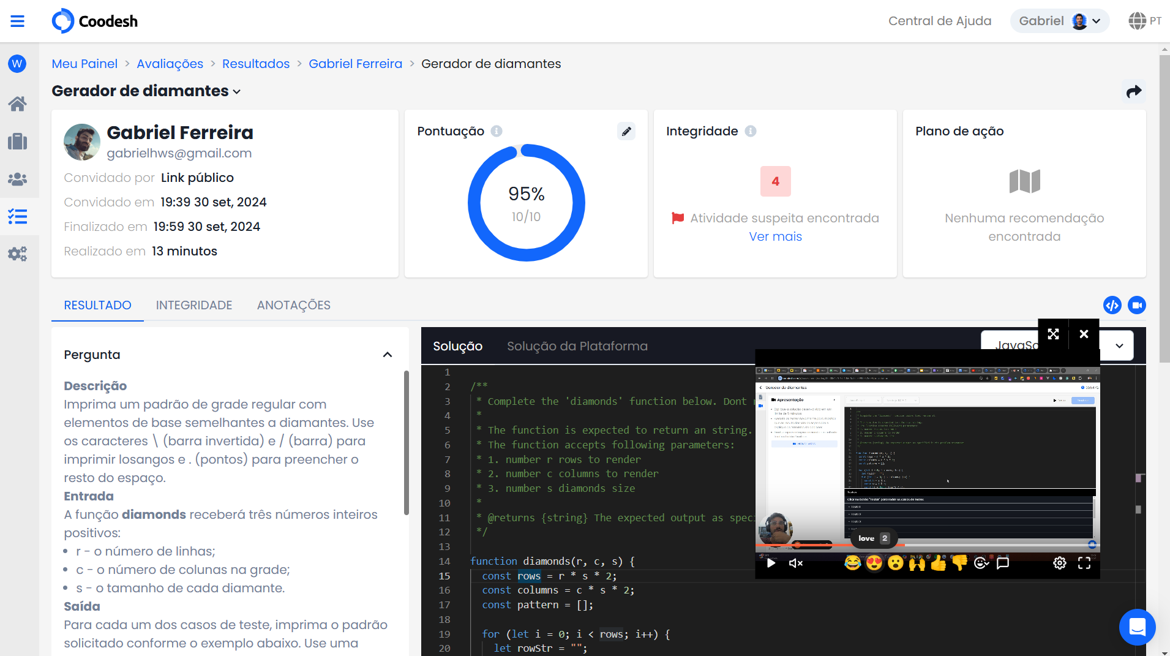Open the hamburger menu
This screenshot has height=656, width=1170.
tap(18, 21)
